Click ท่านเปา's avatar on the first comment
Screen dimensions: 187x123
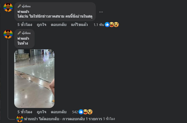(x=8, y=7)
